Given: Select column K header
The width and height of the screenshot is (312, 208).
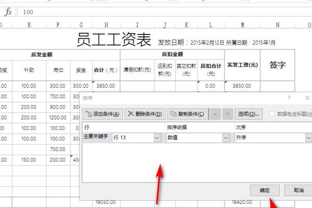Looking at the screenshot, I should click(187, 25).
